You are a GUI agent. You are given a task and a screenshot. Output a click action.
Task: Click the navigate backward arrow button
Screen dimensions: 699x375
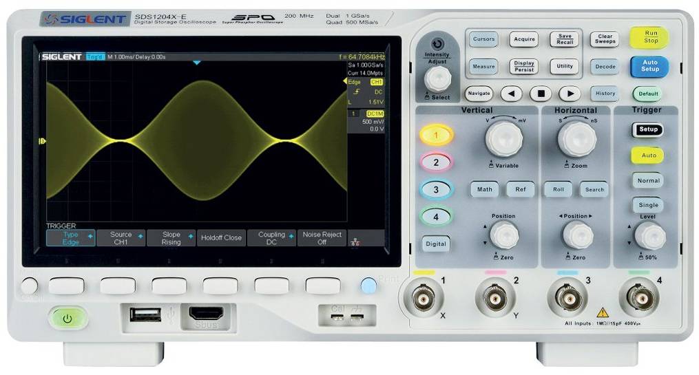click(x=511, y=94)
